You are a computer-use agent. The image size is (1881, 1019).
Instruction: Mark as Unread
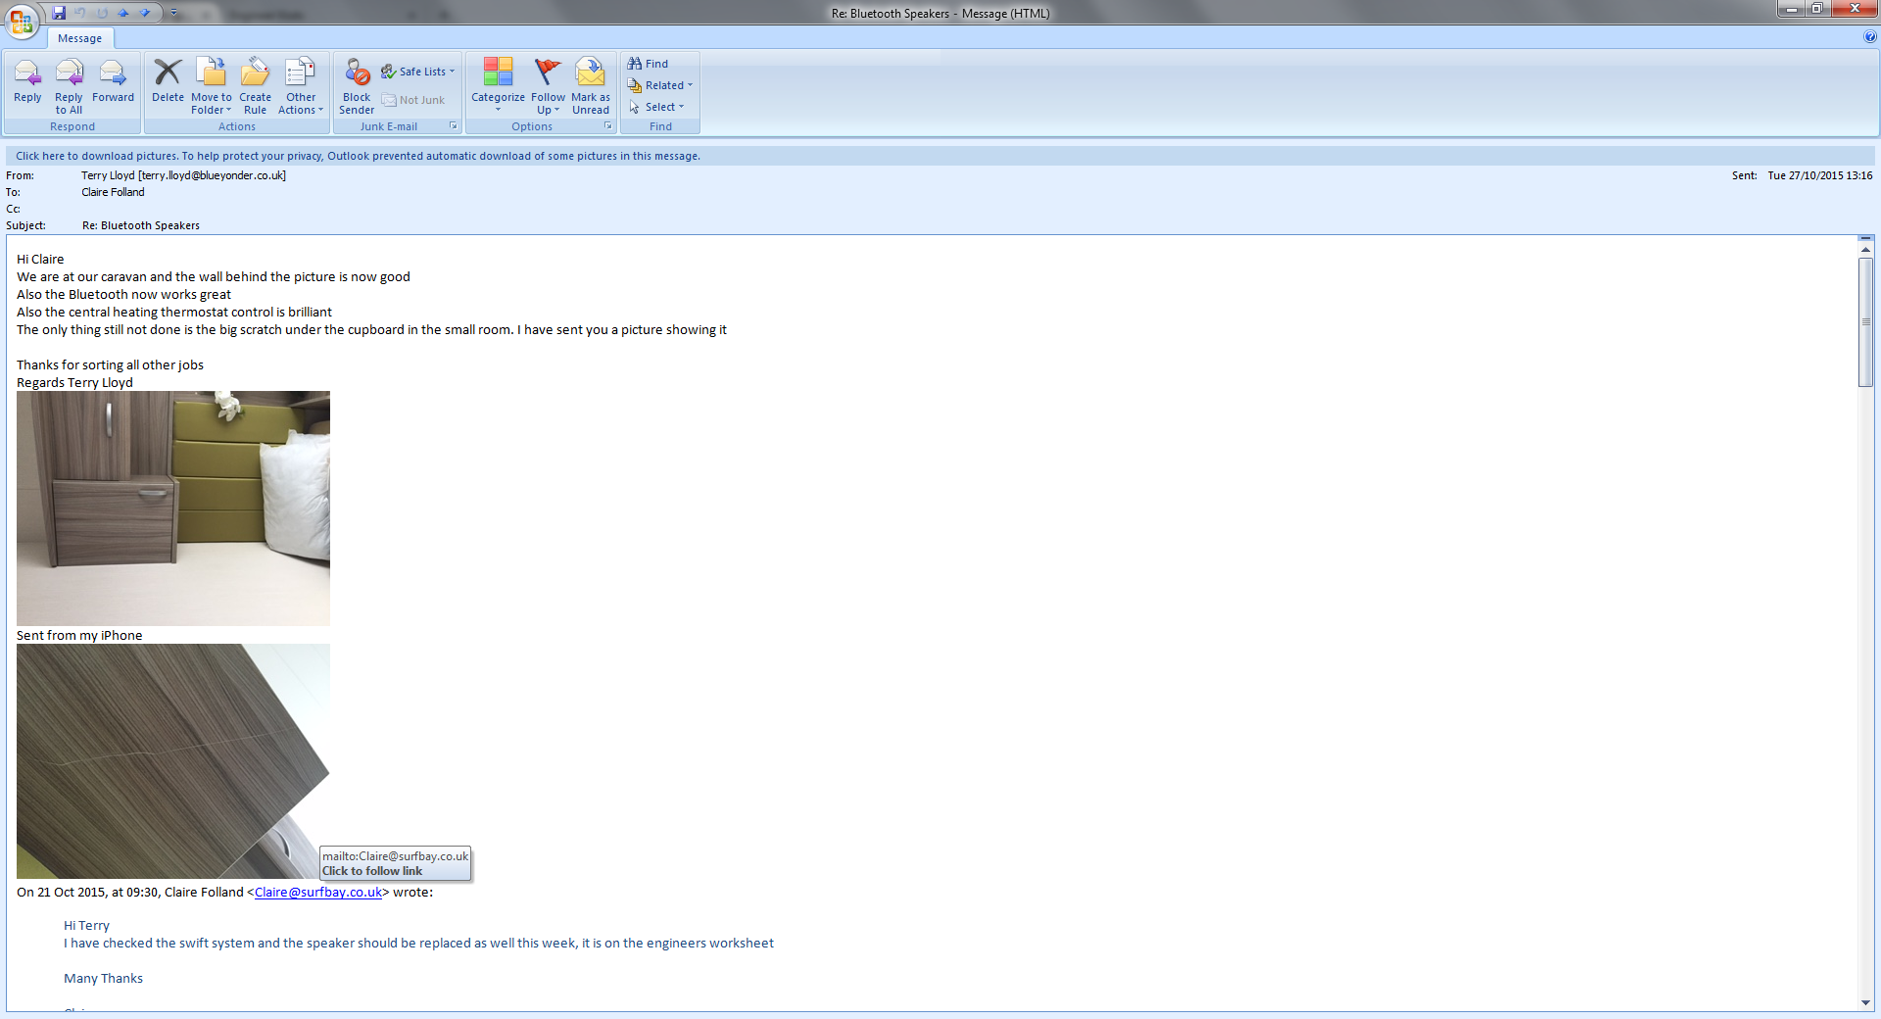591,86
